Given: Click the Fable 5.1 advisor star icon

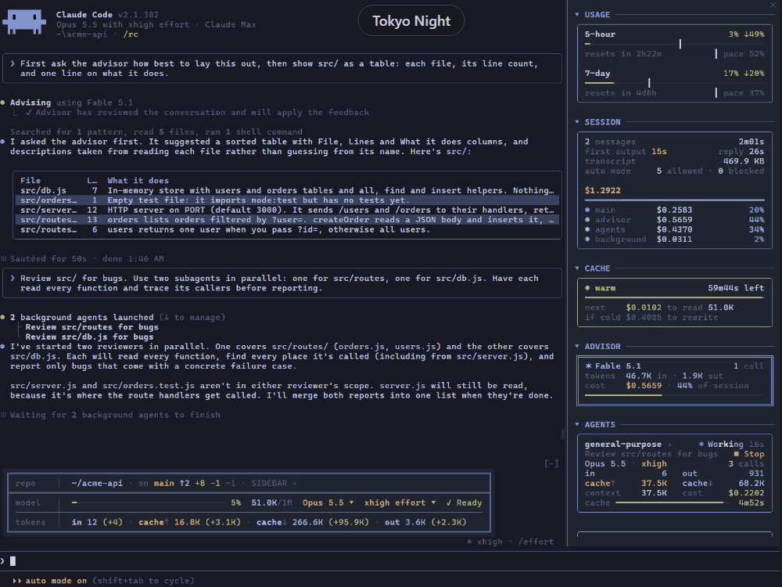Looking at the screenshot, I should [x=588, y=366].
